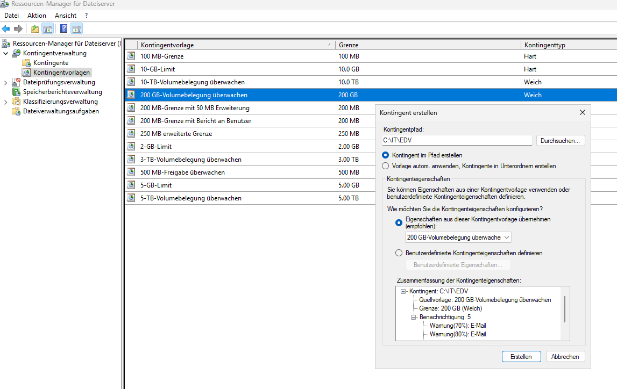
Task: Toggle the console tree pane toolbar icon
Action: (48, 28)
